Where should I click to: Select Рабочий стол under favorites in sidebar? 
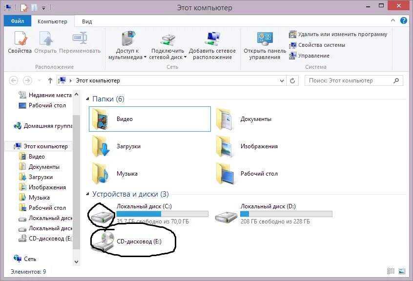(42, 105)
